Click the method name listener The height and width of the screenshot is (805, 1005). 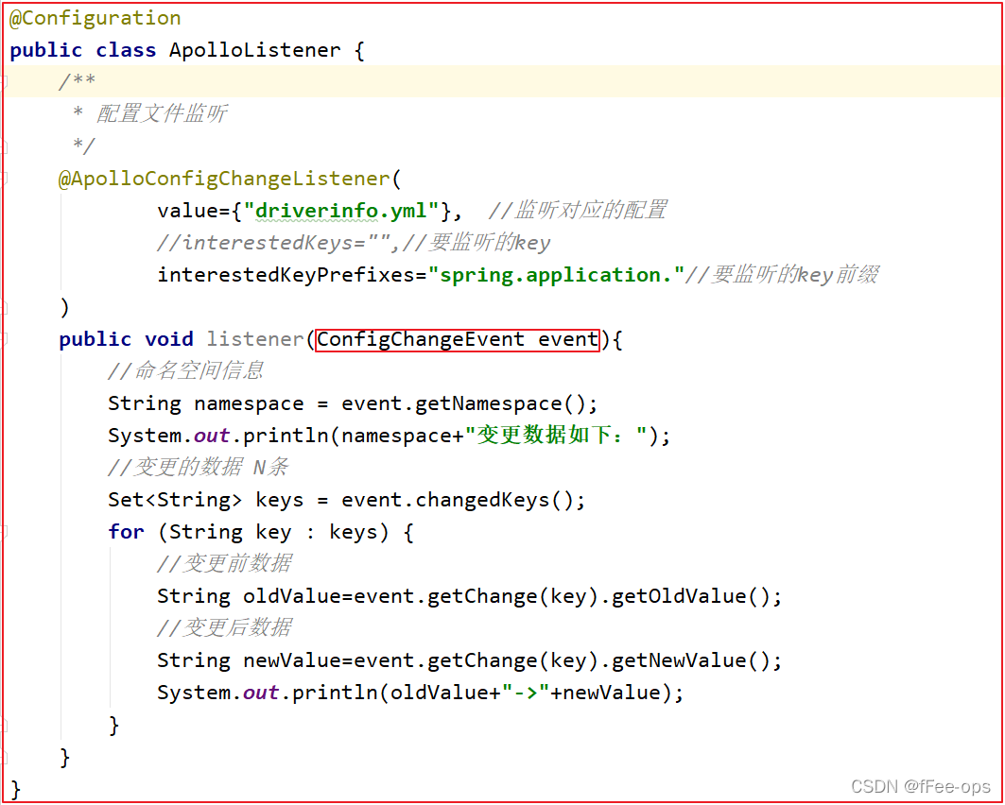tap(254, 339)
